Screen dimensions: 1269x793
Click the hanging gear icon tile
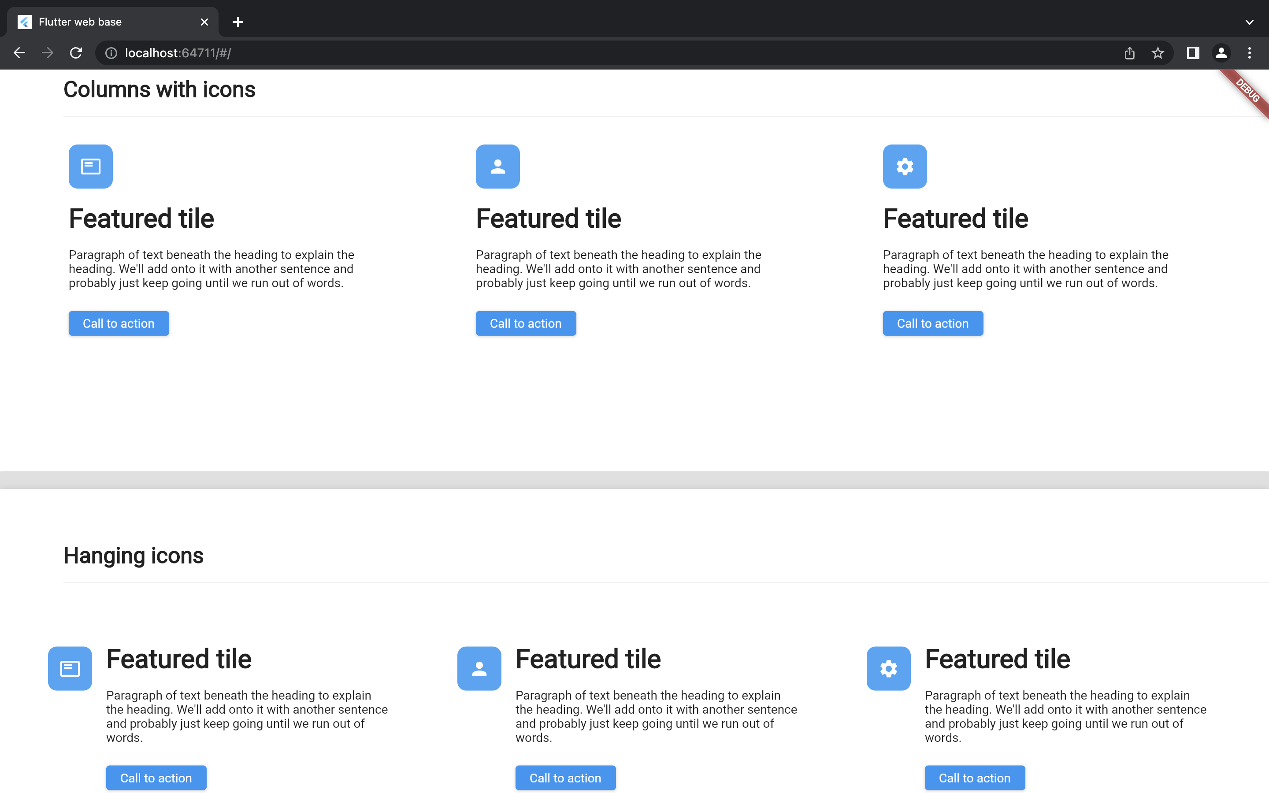888,668
